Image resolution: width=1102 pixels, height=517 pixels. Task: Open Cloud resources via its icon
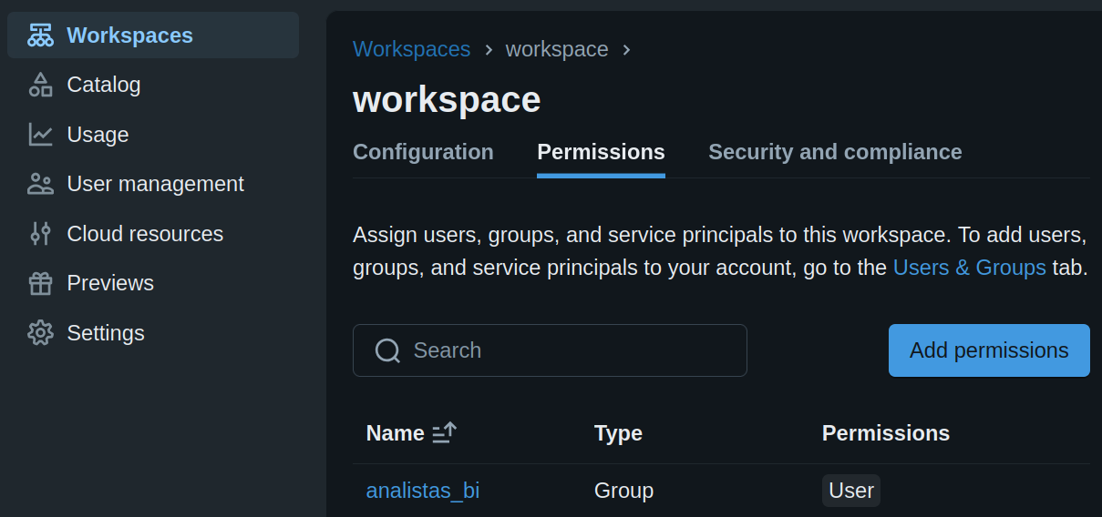click(x=40, y=234)
